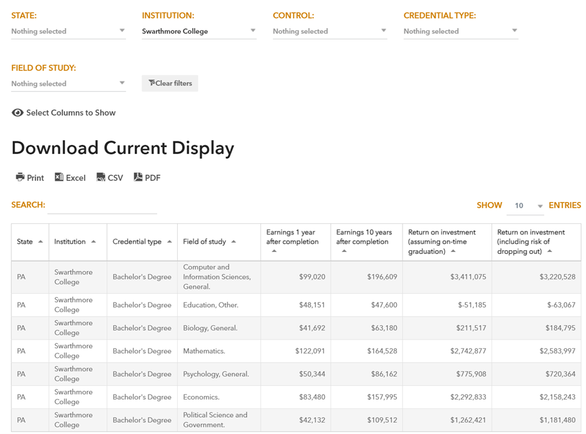Viewport: 586px width, 434px height.
Task: Click the $-63,067 return value
Action: tap(562, 305)
